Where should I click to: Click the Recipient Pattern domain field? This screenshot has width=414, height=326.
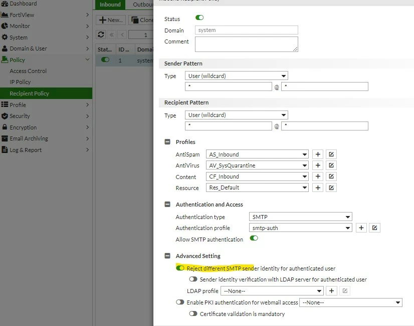click(x=324, y=126)
